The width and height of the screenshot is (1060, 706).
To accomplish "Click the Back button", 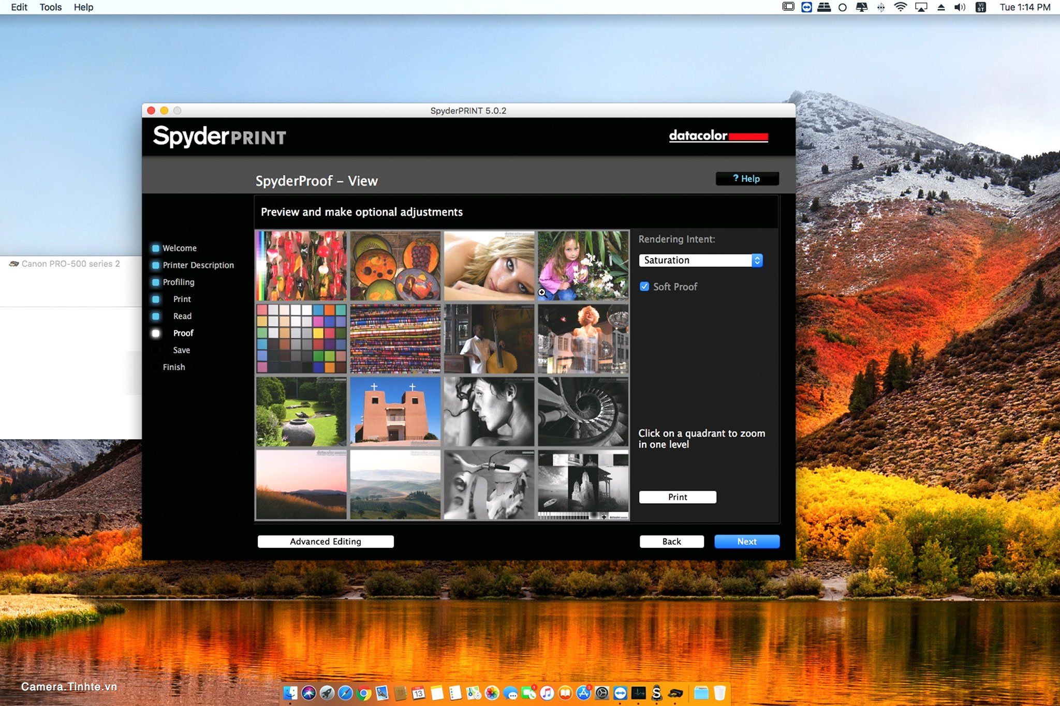I will click(x=672, y=542).
